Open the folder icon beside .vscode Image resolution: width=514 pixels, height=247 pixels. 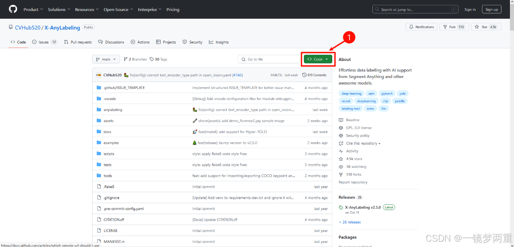click(x=99, y=99)
